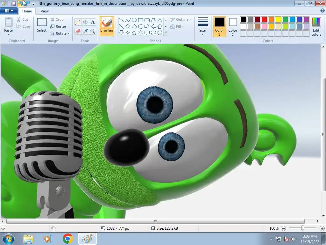This screenshot has height=245, width=326.
Task: Select the Down arrow shape
Action: [x=122, y=33]
